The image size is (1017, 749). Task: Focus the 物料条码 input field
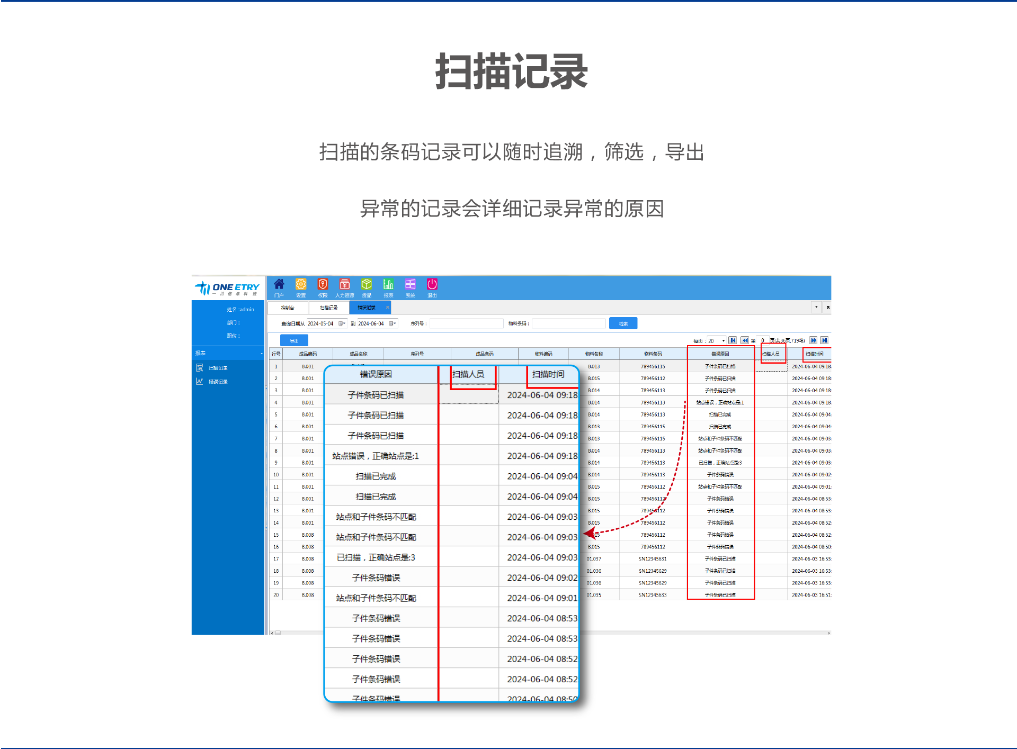pos(568,323)
